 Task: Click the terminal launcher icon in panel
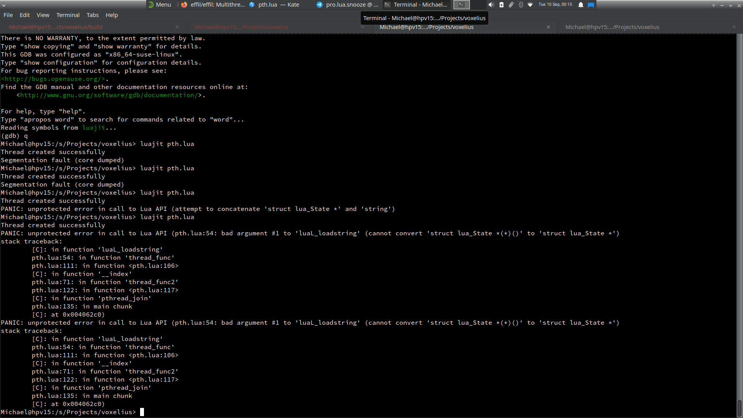(x=461, y=5)
